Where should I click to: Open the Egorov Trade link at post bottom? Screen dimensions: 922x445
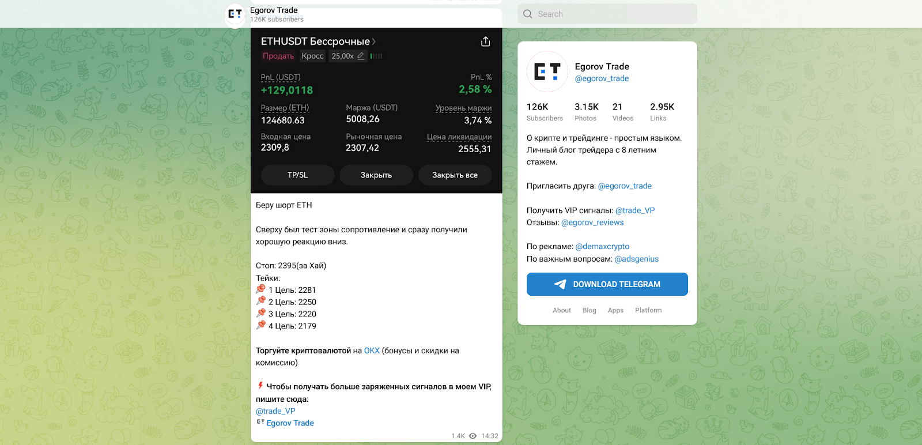[290, 423]
